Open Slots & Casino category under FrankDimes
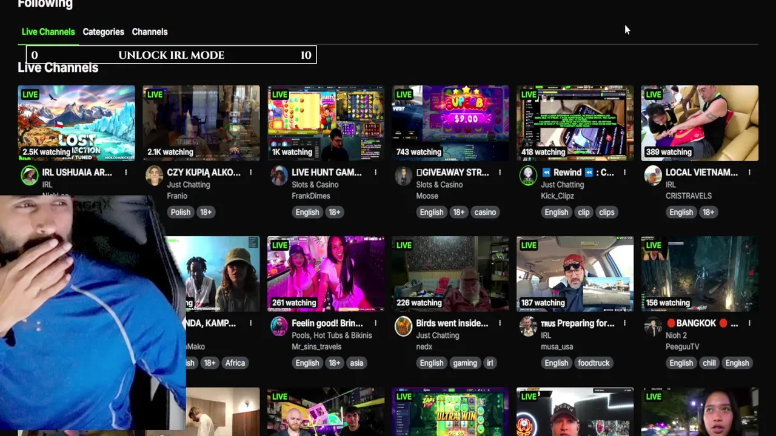Viewport: 776px width, 436px height. (x=315, y=185)
